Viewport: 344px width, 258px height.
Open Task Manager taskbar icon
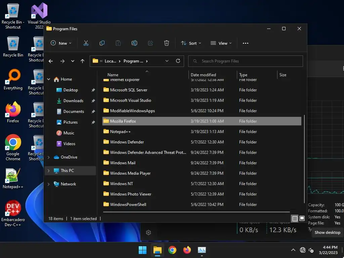coord(202,250)
